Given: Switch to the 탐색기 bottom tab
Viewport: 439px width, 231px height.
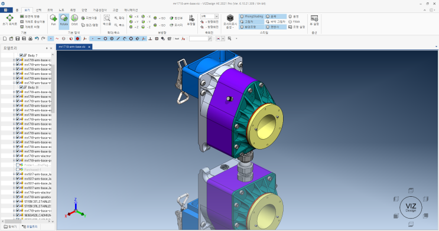Looking at the screenshot, I should pos(10,226).
